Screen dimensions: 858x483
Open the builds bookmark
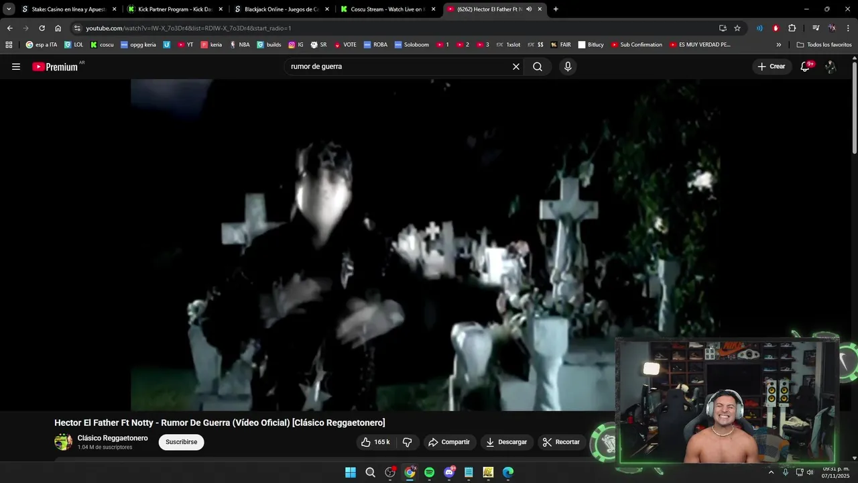(269, 45)
